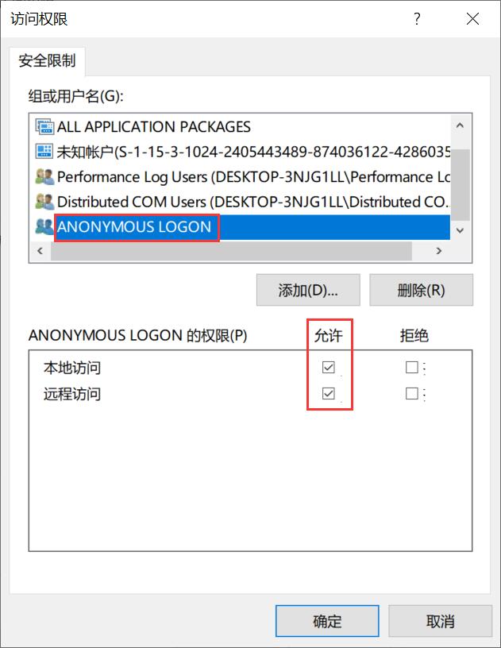
Task: Toggle Allow checkbox for 远程访问
Action: point(329,393)
